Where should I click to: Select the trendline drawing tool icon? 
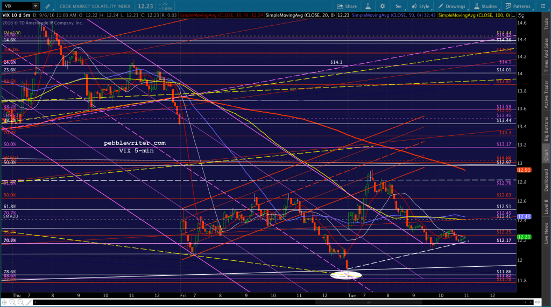[x=29, y=302]
